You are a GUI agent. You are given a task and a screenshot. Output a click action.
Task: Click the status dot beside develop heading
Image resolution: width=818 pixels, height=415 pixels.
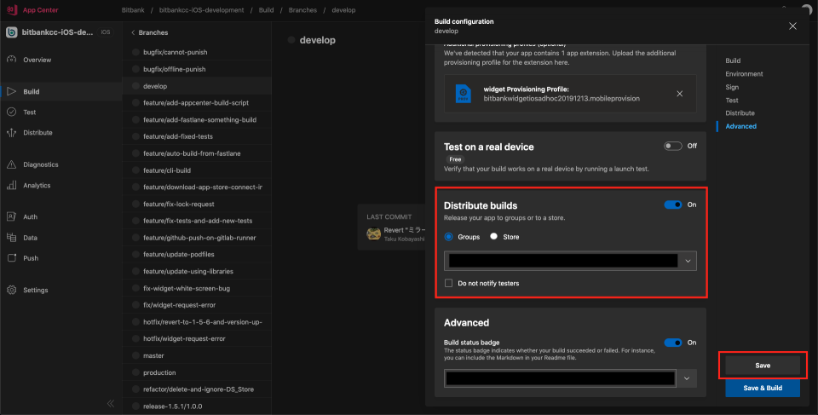(291, 40)
